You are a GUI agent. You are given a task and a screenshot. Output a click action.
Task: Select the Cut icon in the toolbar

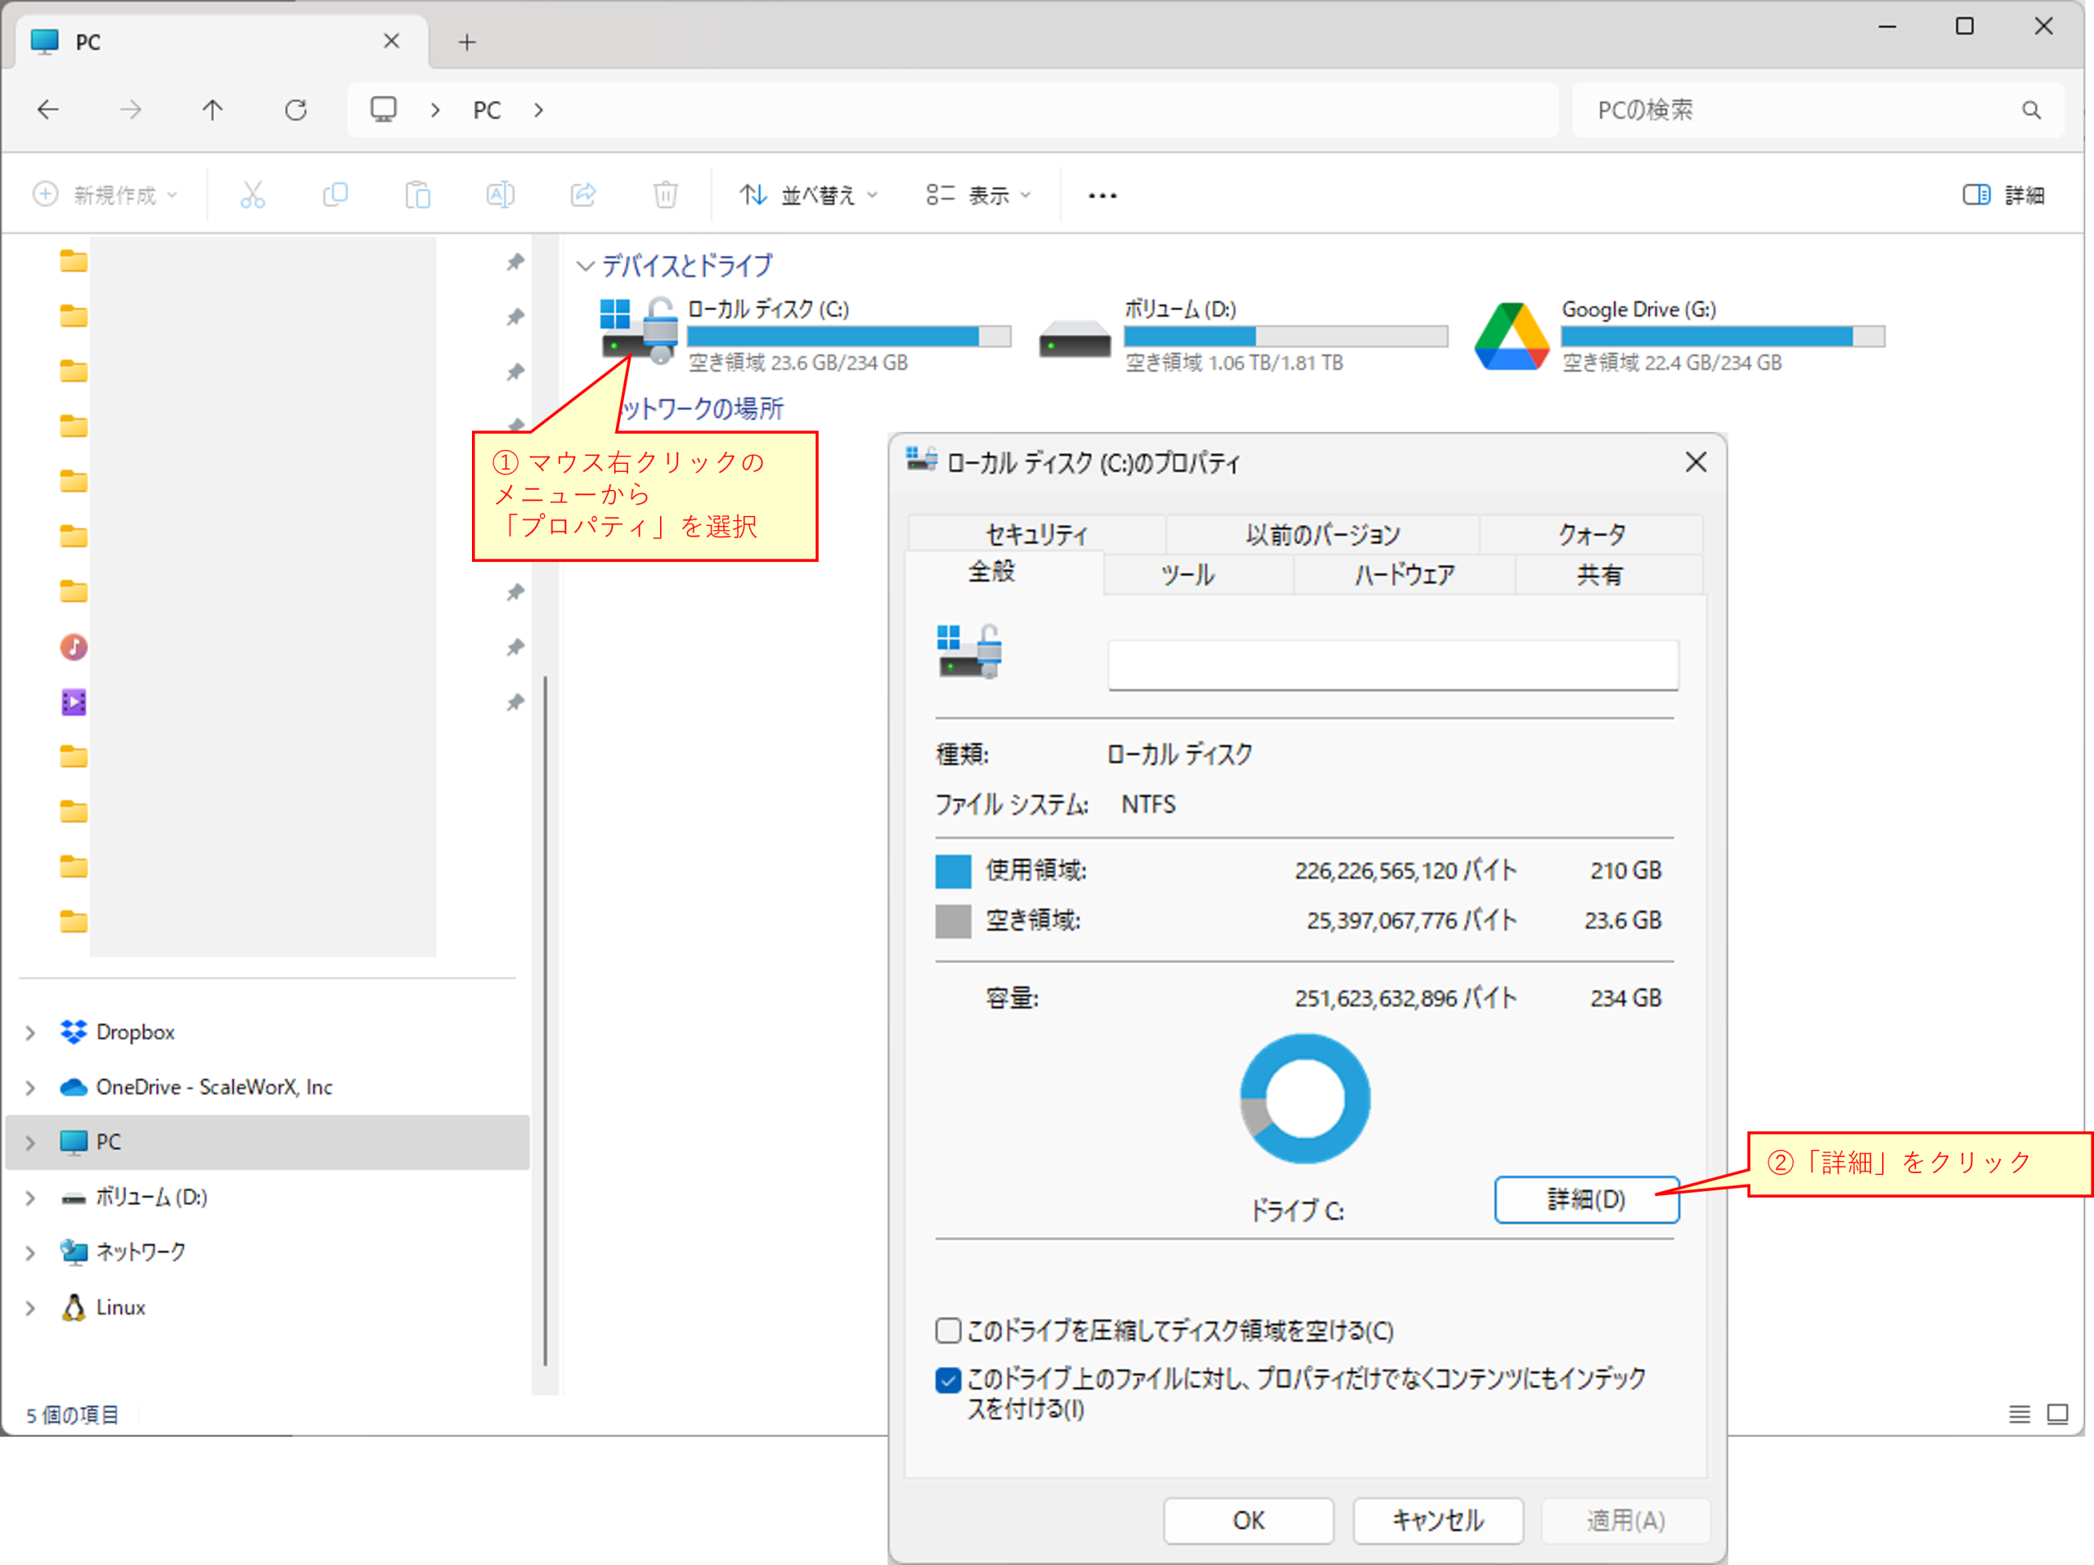tap(251, 194)
